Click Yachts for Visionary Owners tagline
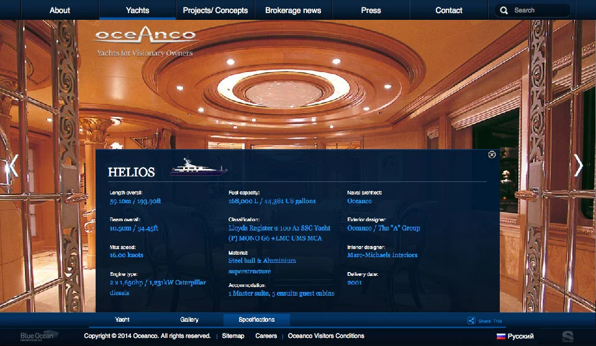 pyautogui.click(x=145, y=53)
